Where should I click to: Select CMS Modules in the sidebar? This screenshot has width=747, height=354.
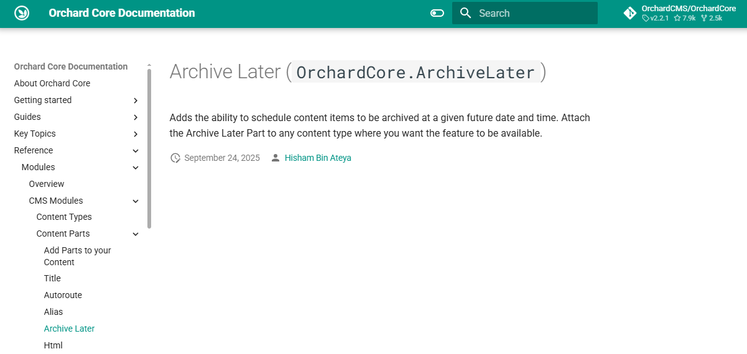click(56, 201)
